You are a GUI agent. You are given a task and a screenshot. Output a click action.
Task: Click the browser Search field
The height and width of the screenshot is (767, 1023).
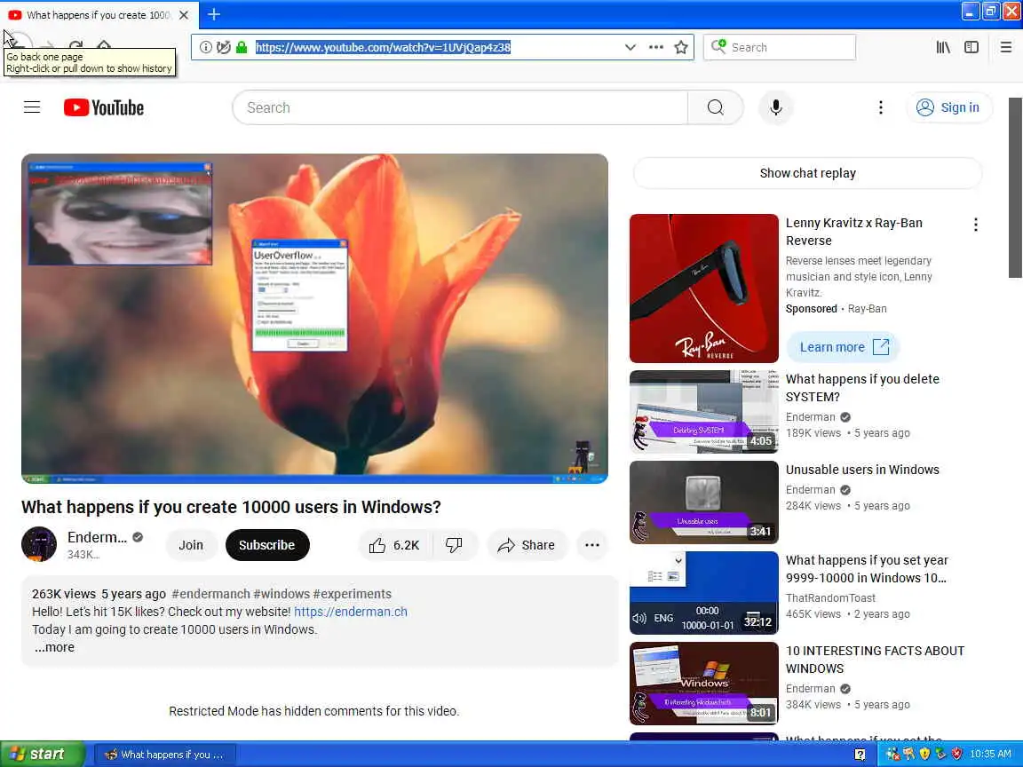tap(780, 47)
